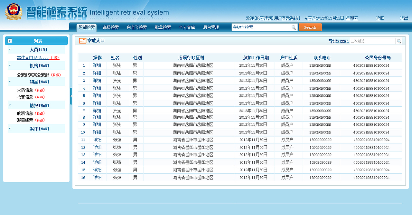Go to the 个人文库 tab
This screenshot has height=215, width=412.
pos(187,27)
